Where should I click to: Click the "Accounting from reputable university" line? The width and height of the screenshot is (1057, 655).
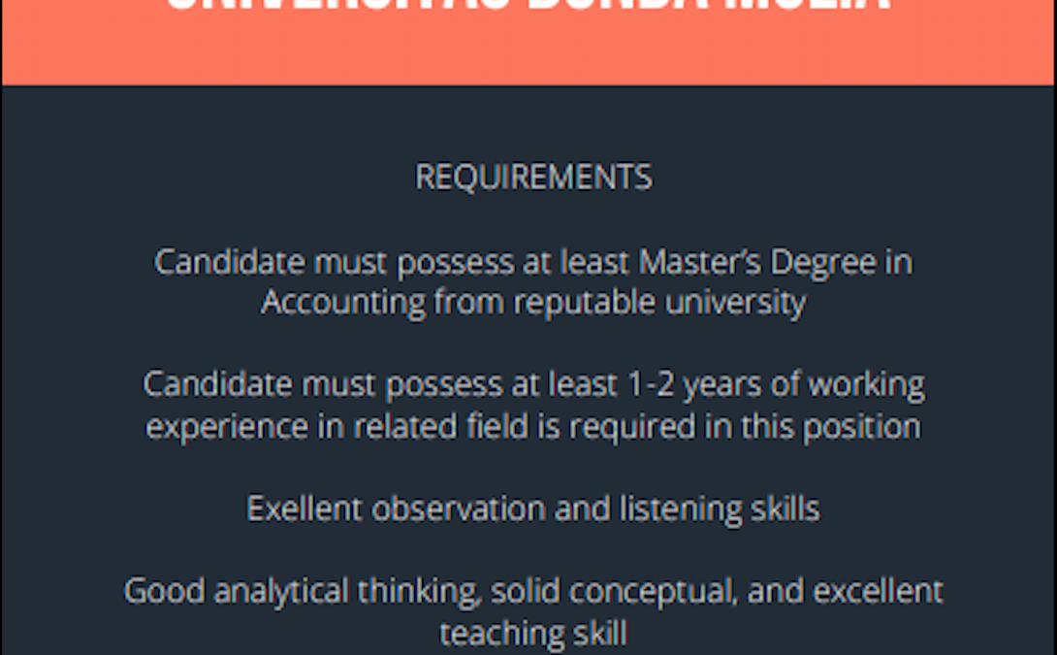533,302
